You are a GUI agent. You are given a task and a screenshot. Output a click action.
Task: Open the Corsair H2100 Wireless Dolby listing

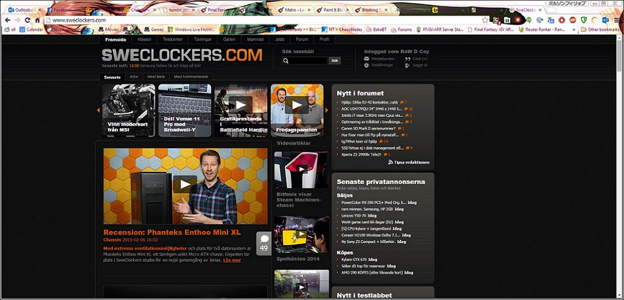(x=370, y=235)
